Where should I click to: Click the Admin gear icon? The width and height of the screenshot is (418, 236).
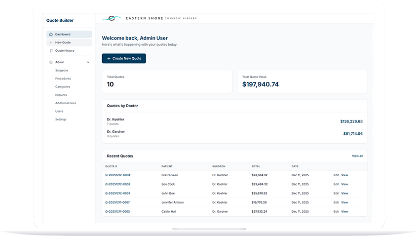(x=51, y=62)
